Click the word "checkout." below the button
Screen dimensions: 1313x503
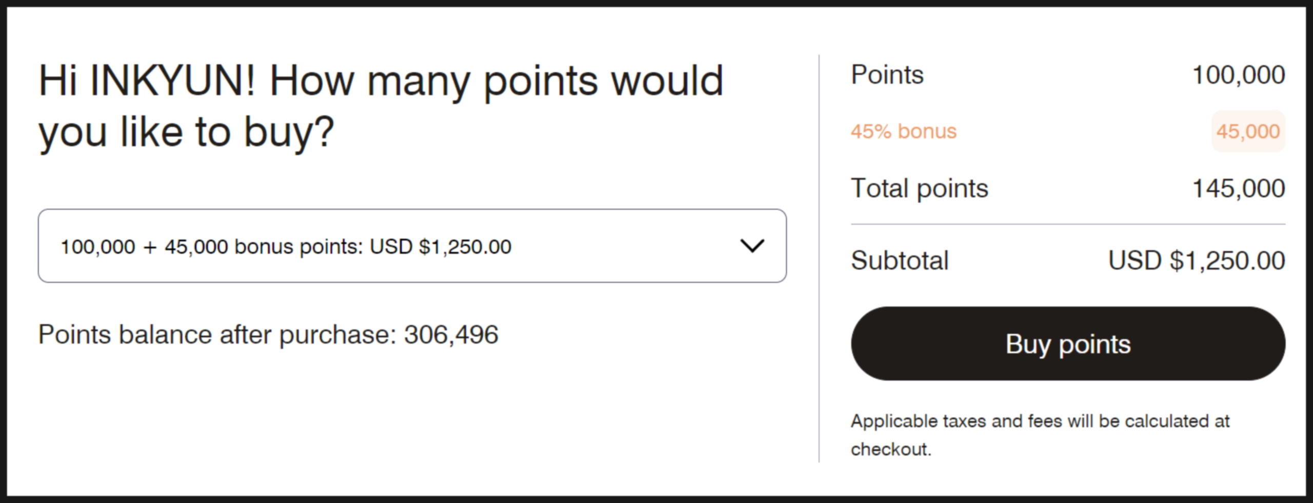890,450
